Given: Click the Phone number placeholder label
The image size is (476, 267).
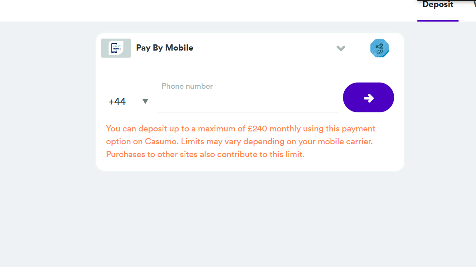Looking at the screenshot, I should (187, 86).
